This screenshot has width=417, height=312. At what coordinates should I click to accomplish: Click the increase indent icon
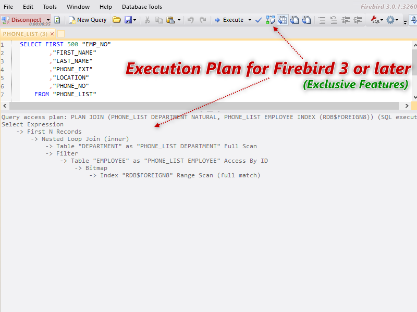coord(358,20)
